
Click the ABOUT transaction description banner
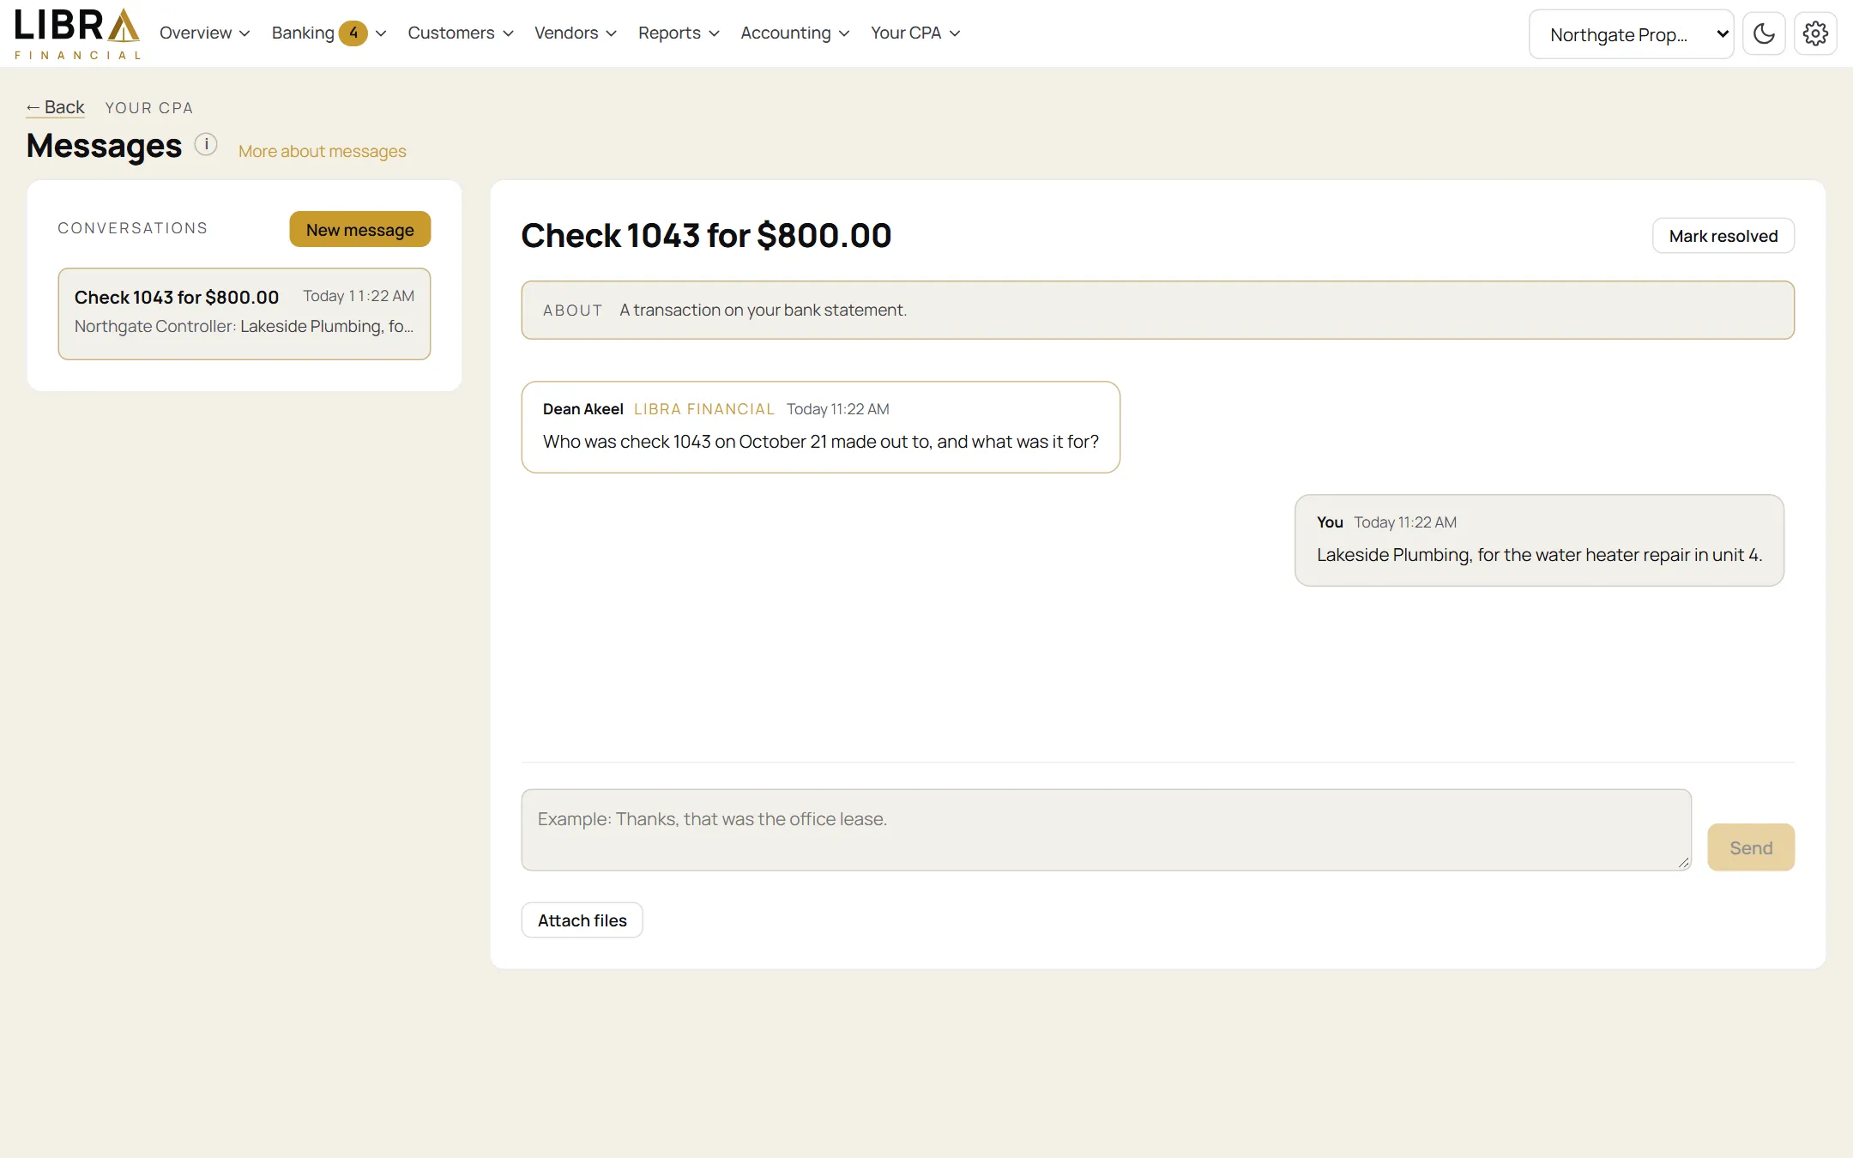(1158, 310)
